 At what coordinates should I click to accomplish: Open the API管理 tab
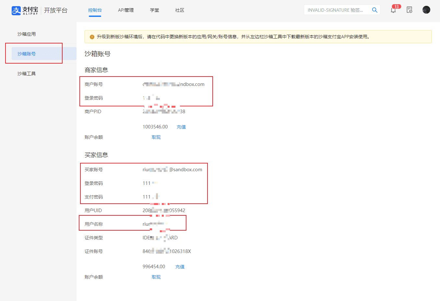tap(126, 10)
